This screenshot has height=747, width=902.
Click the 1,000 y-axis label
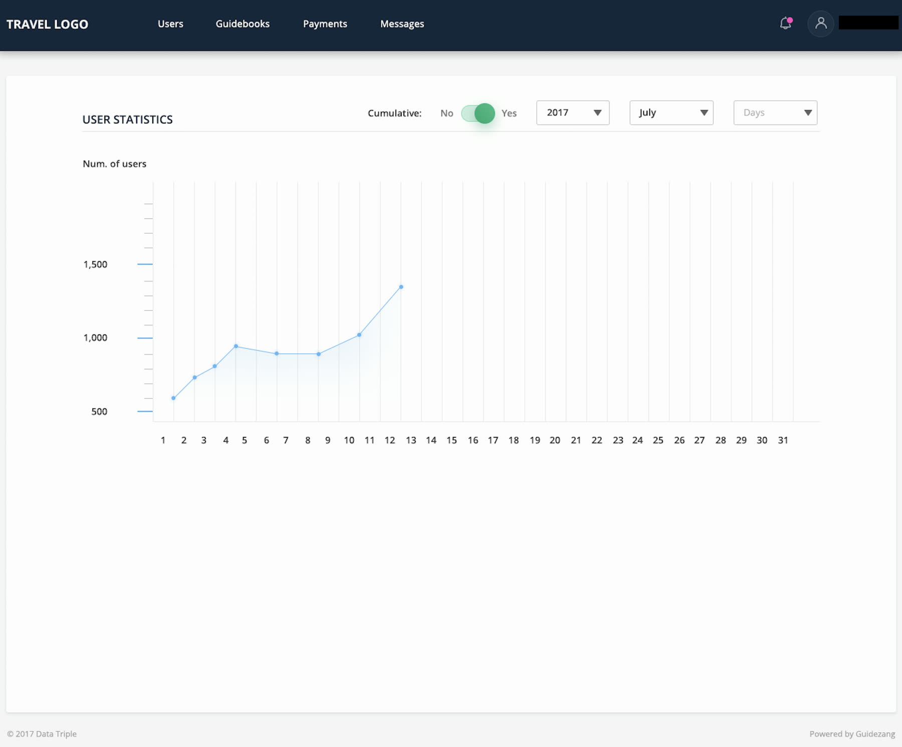click(x=95, y=337)
